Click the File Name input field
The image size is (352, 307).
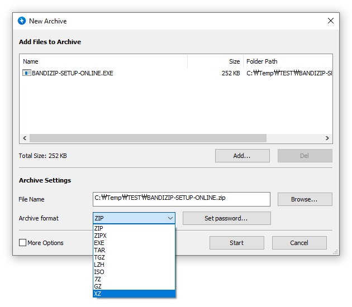pyautogui.click(x=182, y=199)
